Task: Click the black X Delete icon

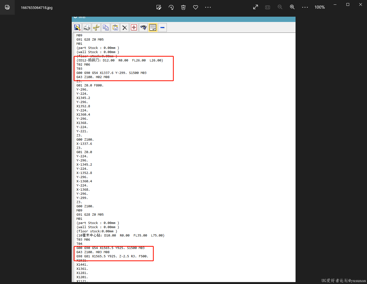Action: click(x=125, y=28)
